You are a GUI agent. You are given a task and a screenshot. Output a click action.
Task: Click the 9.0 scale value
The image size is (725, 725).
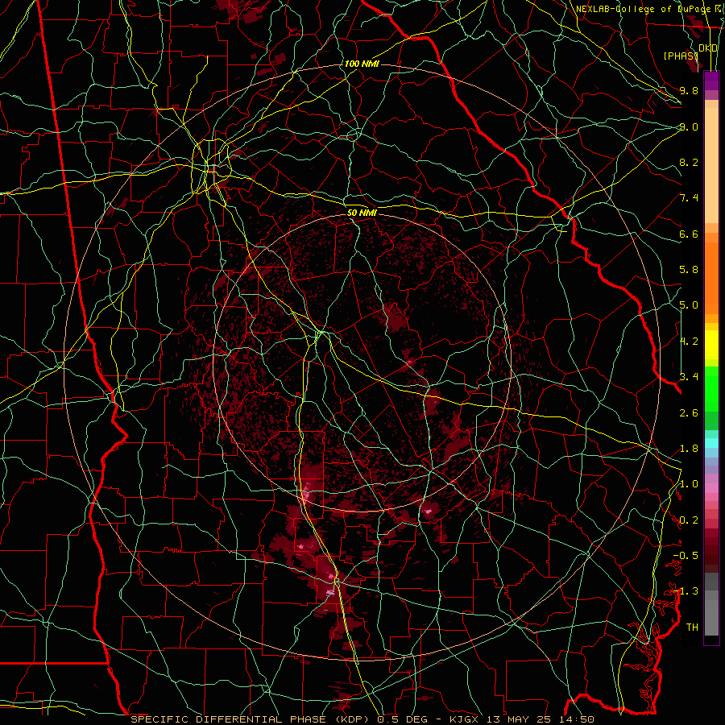[689, 126]
